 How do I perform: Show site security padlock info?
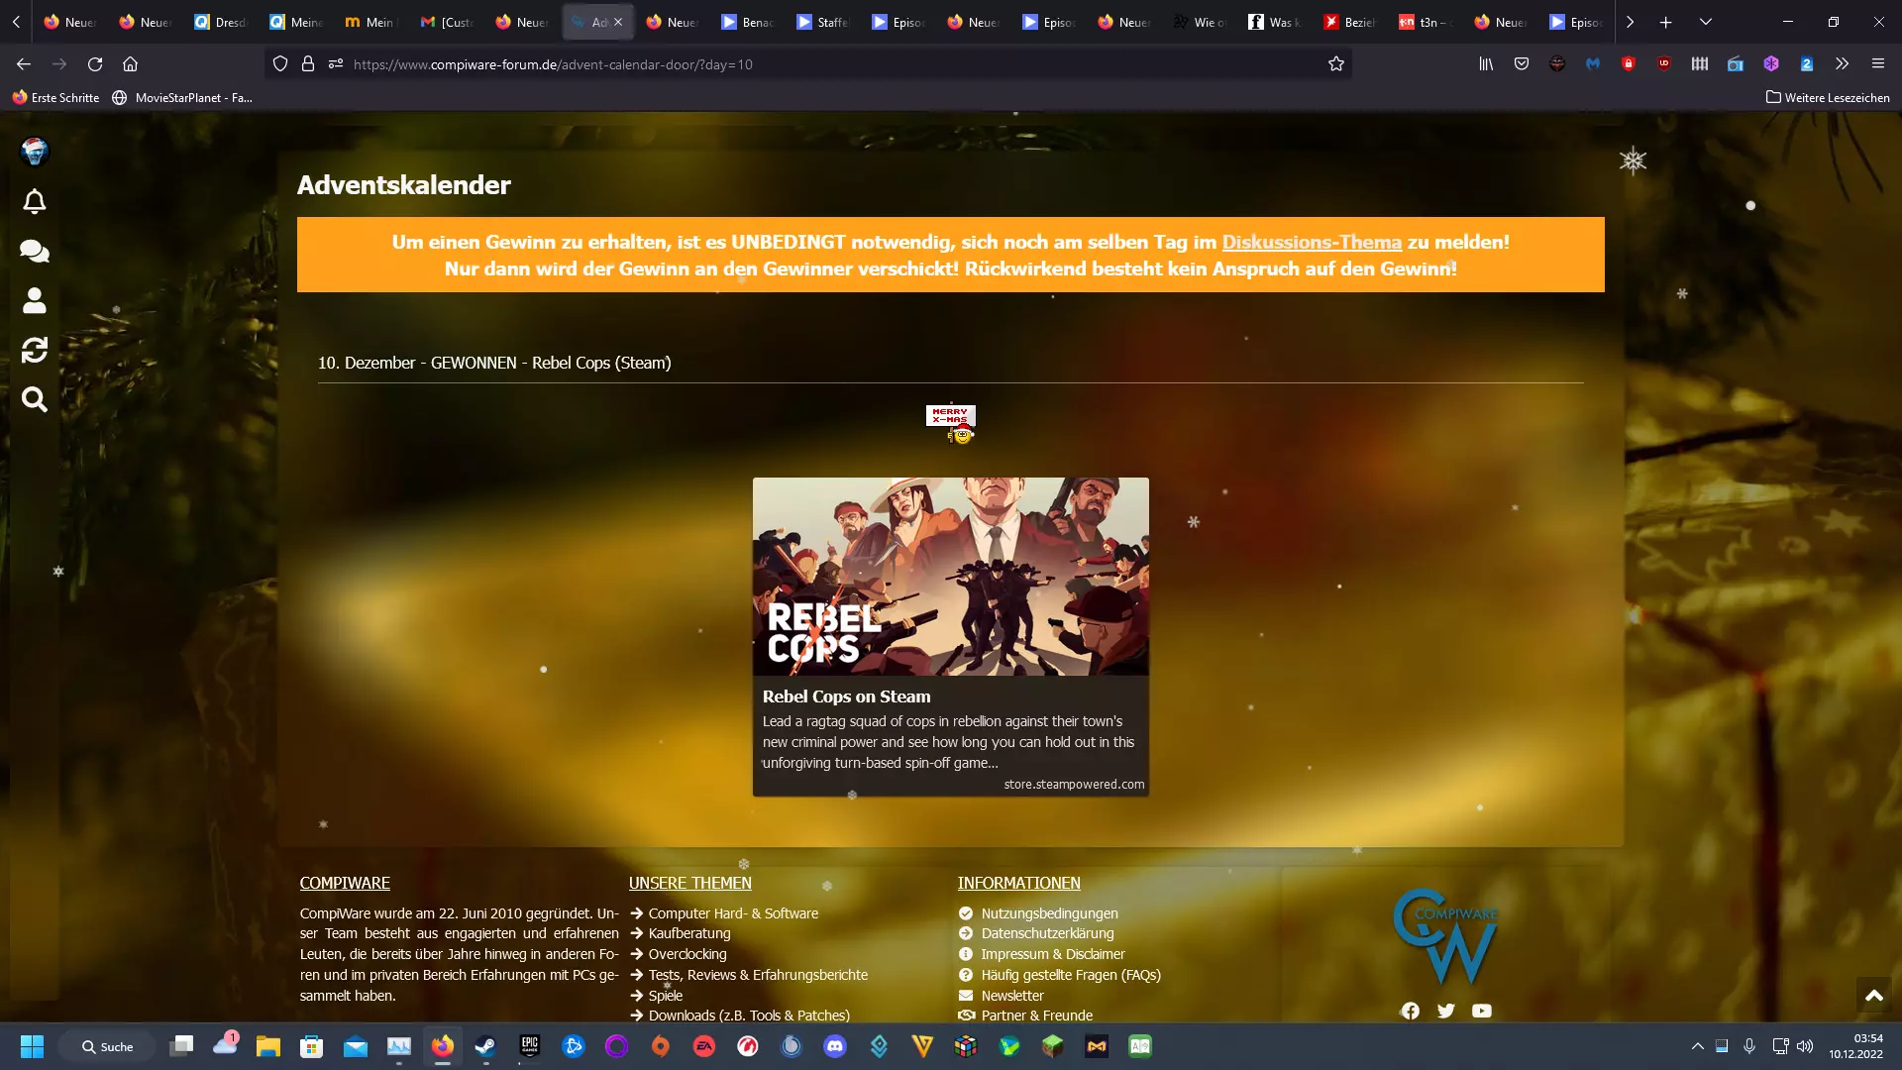[308, 64]
